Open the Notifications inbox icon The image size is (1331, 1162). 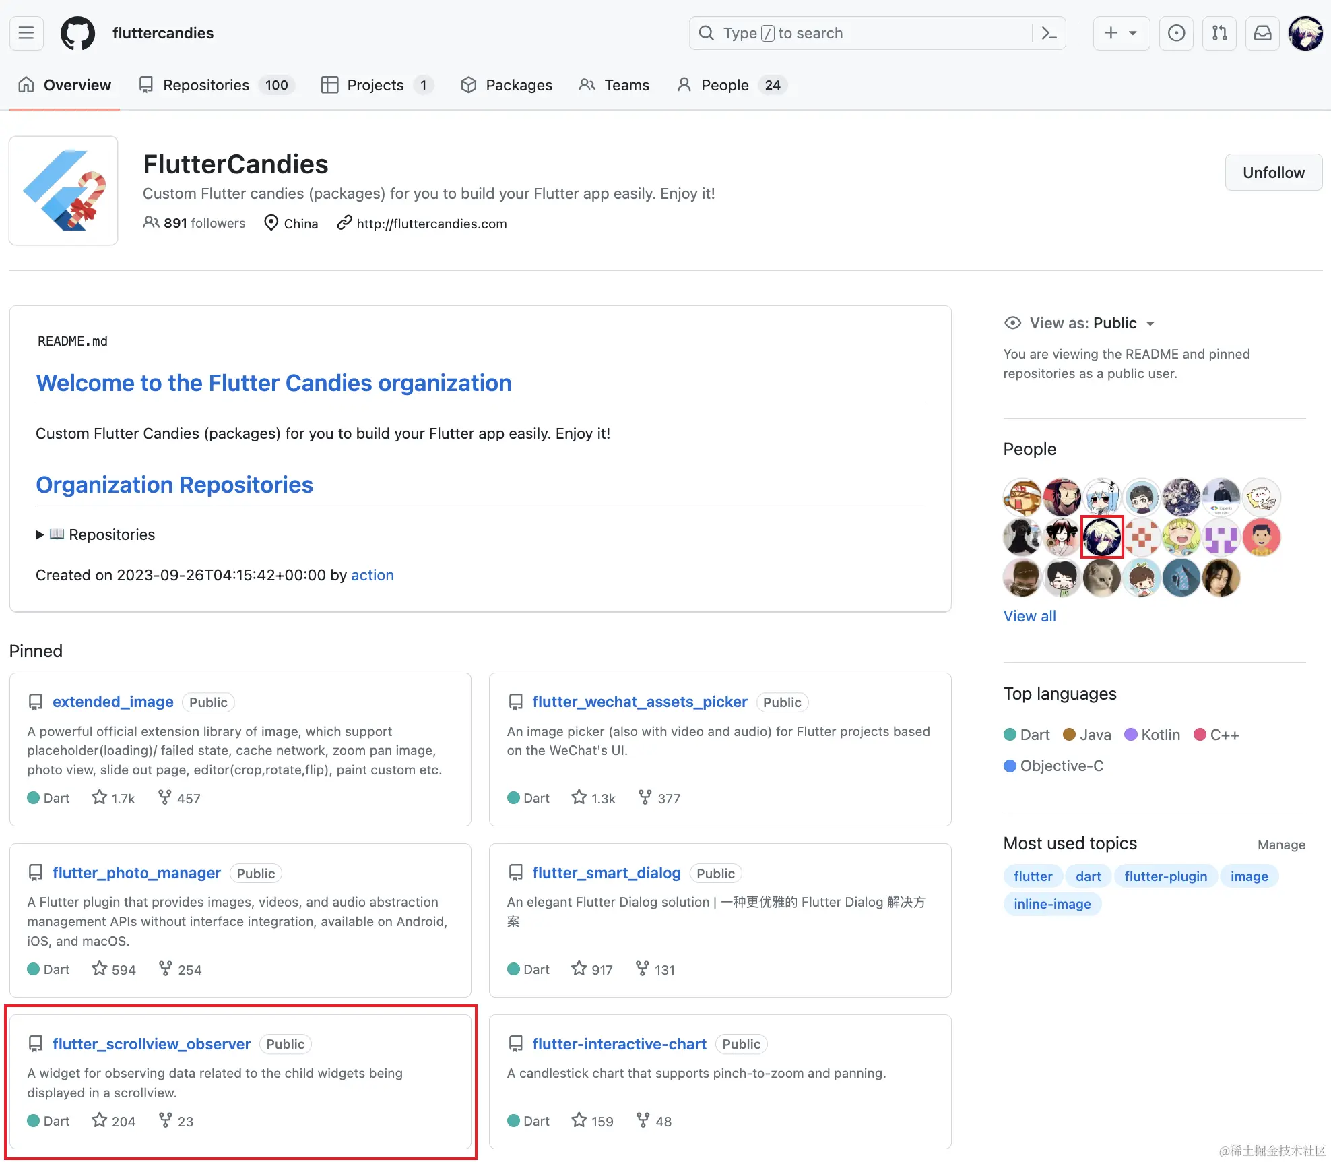tap(1262, 33)
